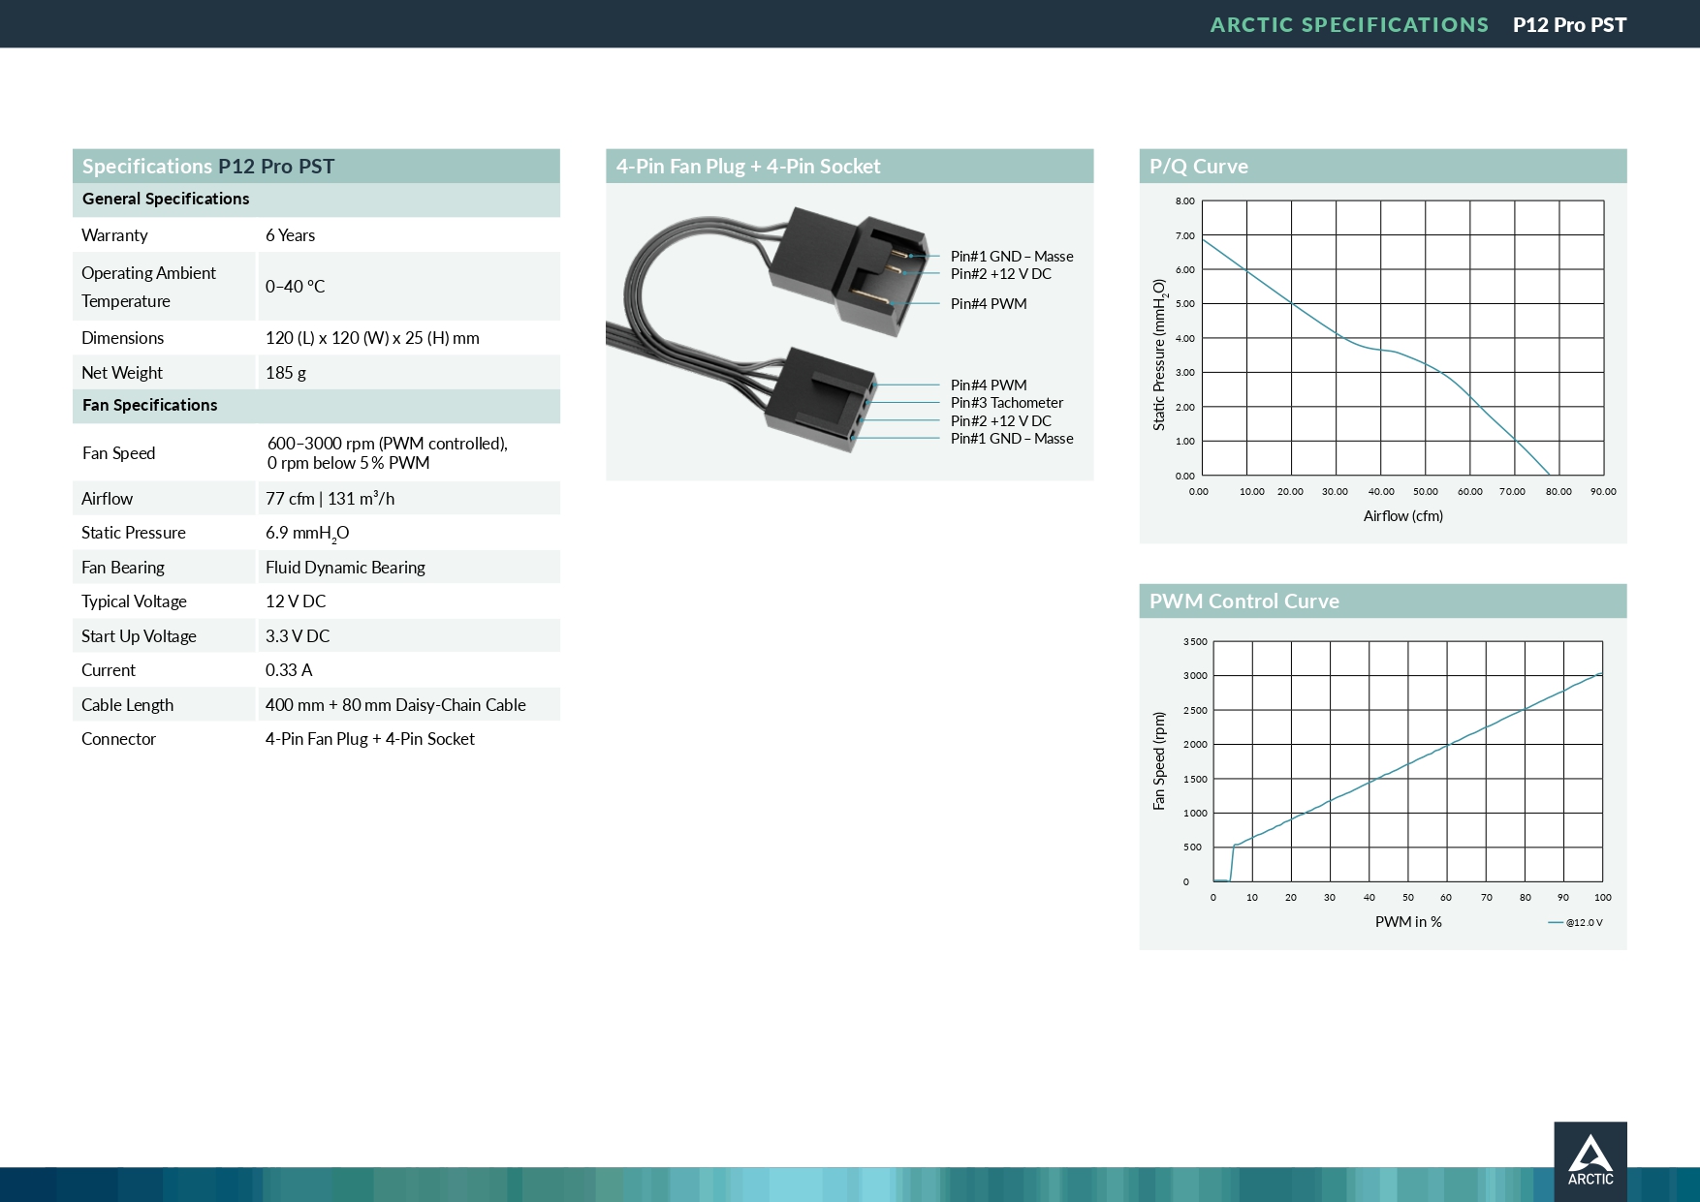The height and width of the screenshot is (1202, 1700).
Task: Click the 'Warranty' label
Action: (114, 235)
